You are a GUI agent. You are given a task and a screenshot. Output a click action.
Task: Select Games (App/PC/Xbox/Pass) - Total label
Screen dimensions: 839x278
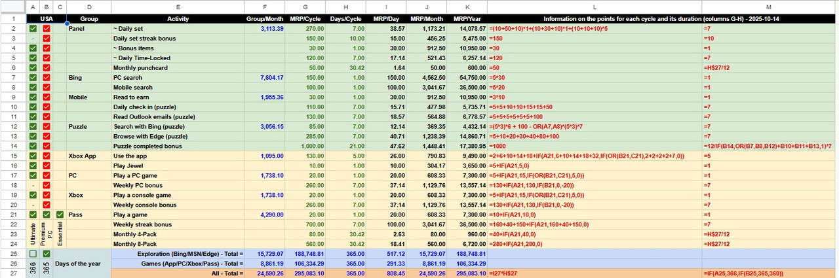(178, 263)
